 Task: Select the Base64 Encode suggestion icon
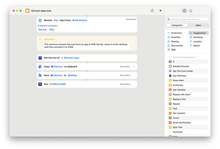coord(170,66)
